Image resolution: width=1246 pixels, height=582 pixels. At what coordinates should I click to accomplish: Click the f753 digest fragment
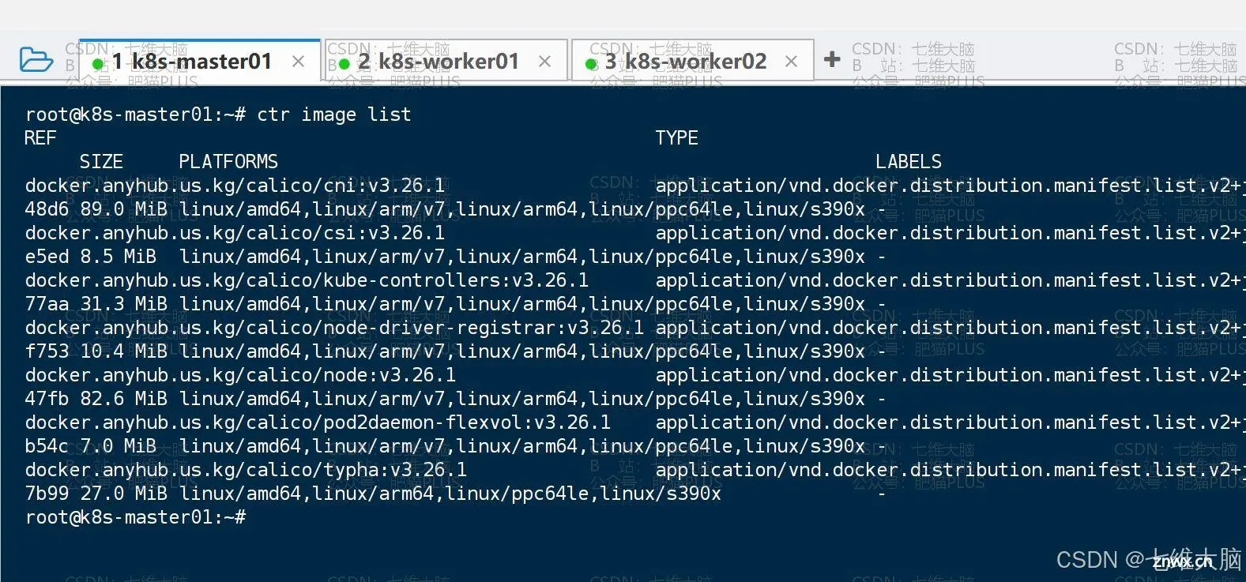coord(47,351)
